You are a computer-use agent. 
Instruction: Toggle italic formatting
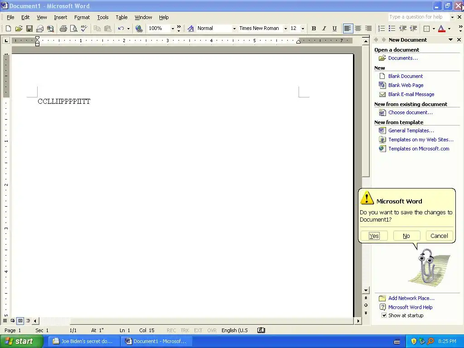click(324, 29)
